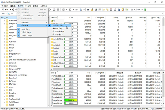
Task: Sort files by 更新日時 column header
Action: 133,73
